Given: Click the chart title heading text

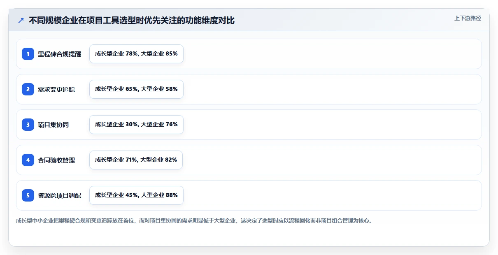Looking at the screenshot, I should click(x=132, y=20).
